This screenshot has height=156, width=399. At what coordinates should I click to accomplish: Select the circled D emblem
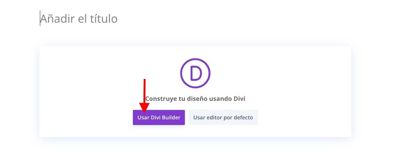pyautogui.click(x=195, y=73)
